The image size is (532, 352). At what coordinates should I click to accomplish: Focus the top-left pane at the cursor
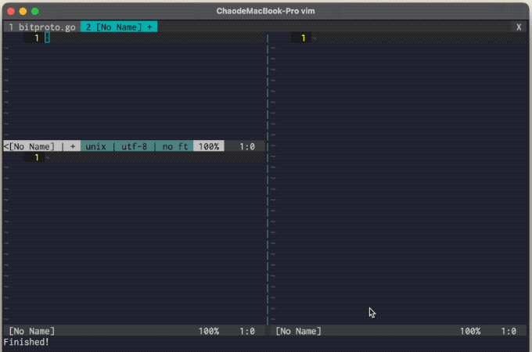47,38
